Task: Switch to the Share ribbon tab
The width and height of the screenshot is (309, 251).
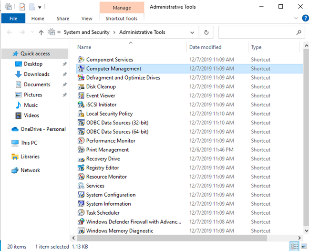Action: pos(62,18)
